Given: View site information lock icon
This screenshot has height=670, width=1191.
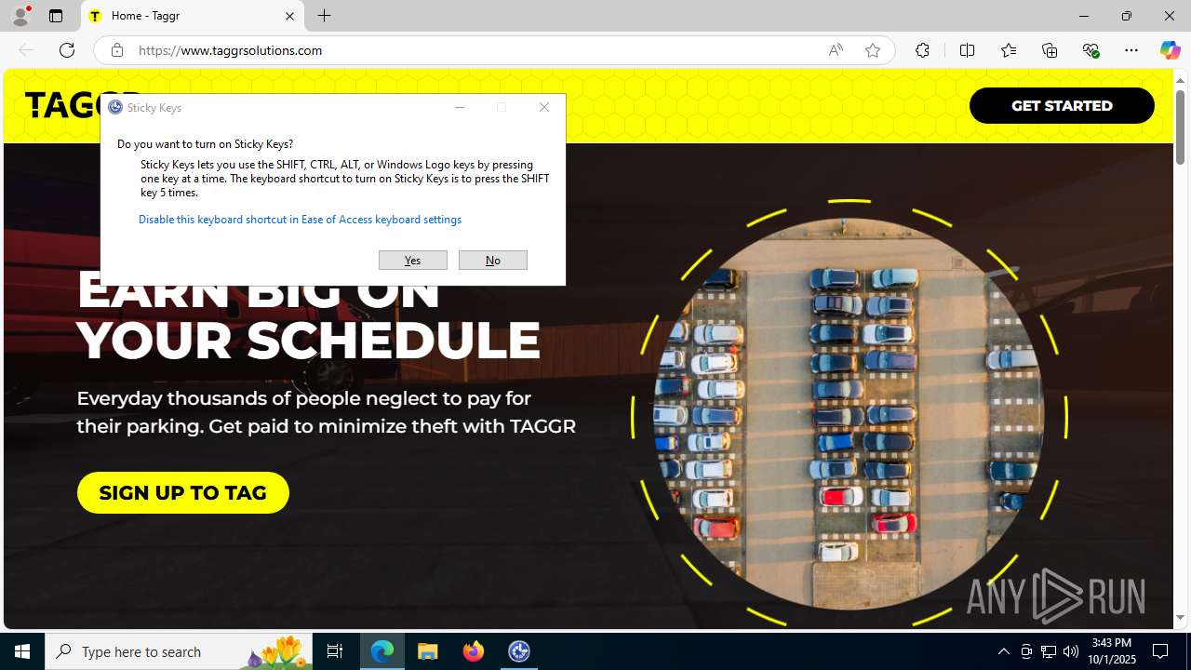Looking at the screenshot, I should click(x=117, y=50).
